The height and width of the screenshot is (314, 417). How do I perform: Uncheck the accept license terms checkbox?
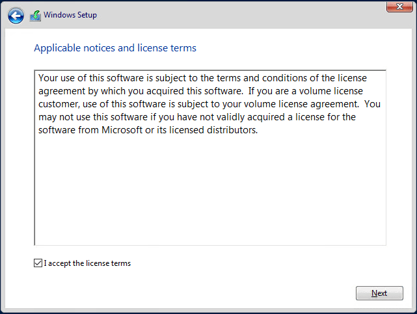click(x=38, y=263)
